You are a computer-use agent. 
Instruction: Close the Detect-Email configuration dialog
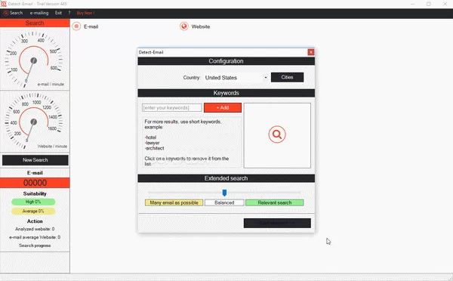tap(311, 52)
